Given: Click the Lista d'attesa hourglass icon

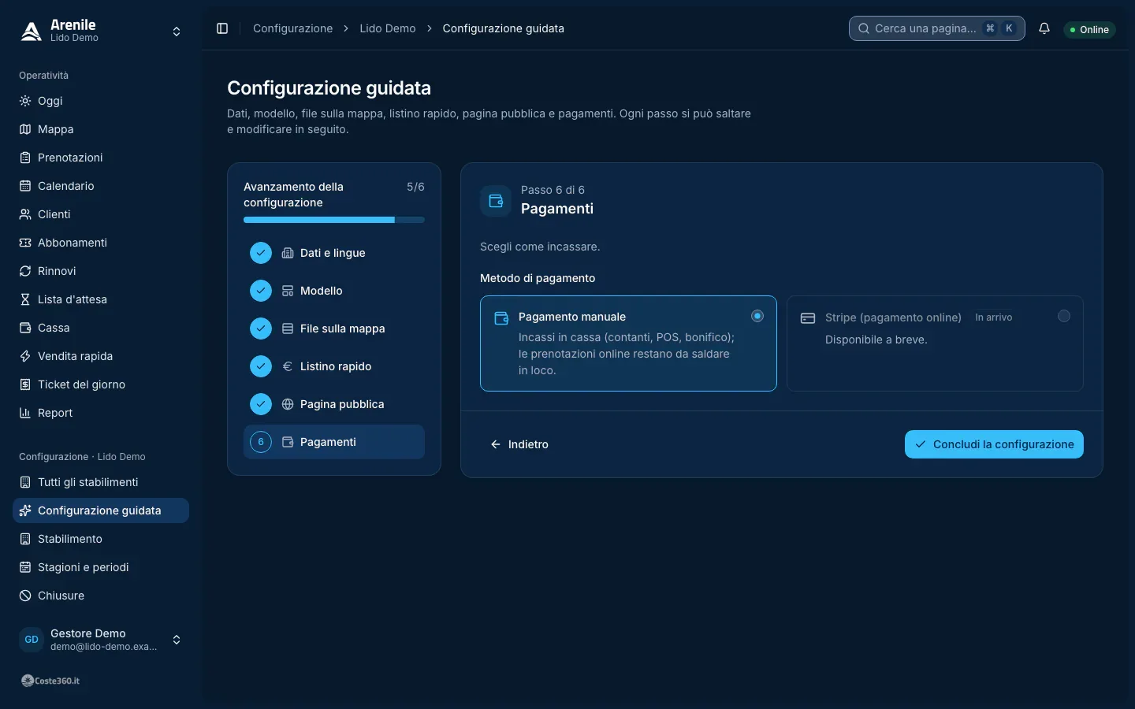Looking at the screenshot, I should tap(25, 299).
